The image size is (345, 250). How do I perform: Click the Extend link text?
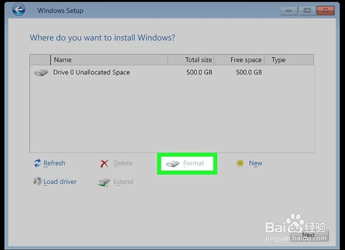pos(123,182)
